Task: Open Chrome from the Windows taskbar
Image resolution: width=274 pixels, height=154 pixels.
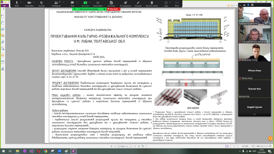Action: pos(45,151)
